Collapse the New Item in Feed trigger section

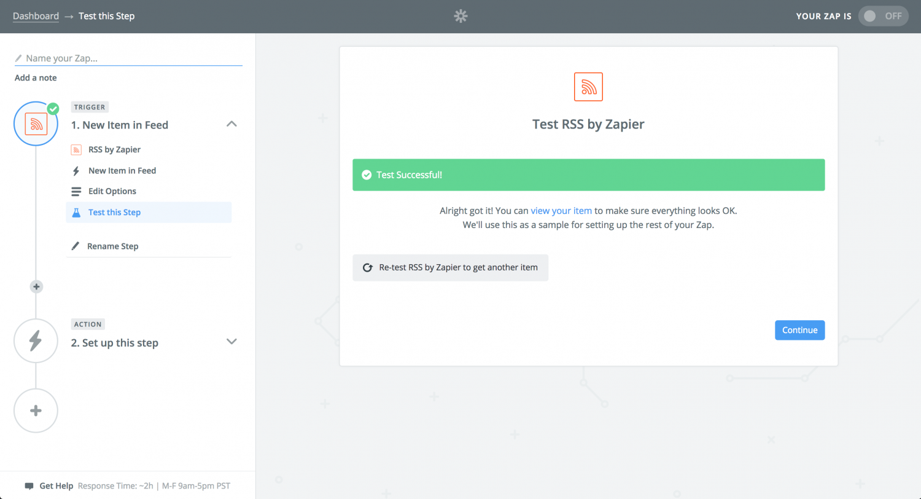pos(231,124)
